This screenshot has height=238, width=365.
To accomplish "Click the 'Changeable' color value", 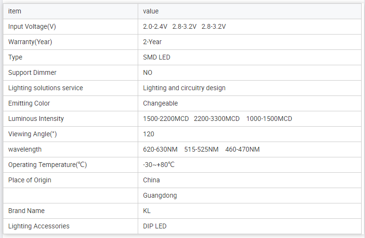I will [x=160, y=103].
